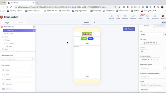This screenshot has width=166, height=93.
Task: Open the BackgroundColor dropdown
Action: [150, 59]
